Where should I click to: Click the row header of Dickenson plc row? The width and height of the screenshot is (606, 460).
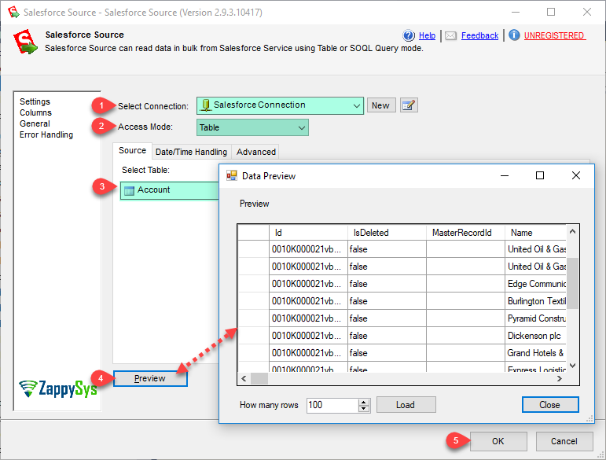pos(254,336)
